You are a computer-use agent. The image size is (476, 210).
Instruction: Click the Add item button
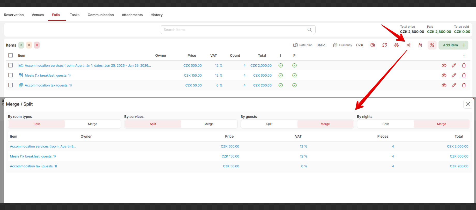453,45
